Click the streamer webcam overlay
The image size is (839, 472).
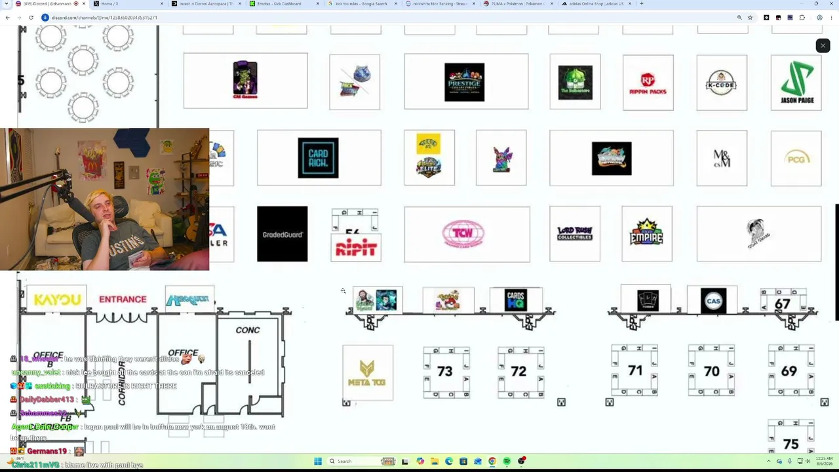[105, 199]
